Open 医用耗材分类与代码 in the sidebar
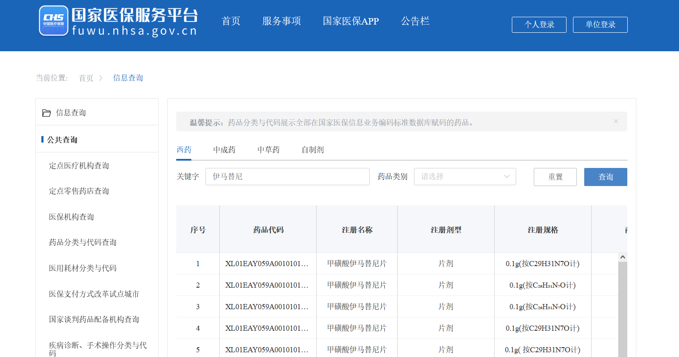The width and height of the screenshot is (679, 357). click(83, 268)
